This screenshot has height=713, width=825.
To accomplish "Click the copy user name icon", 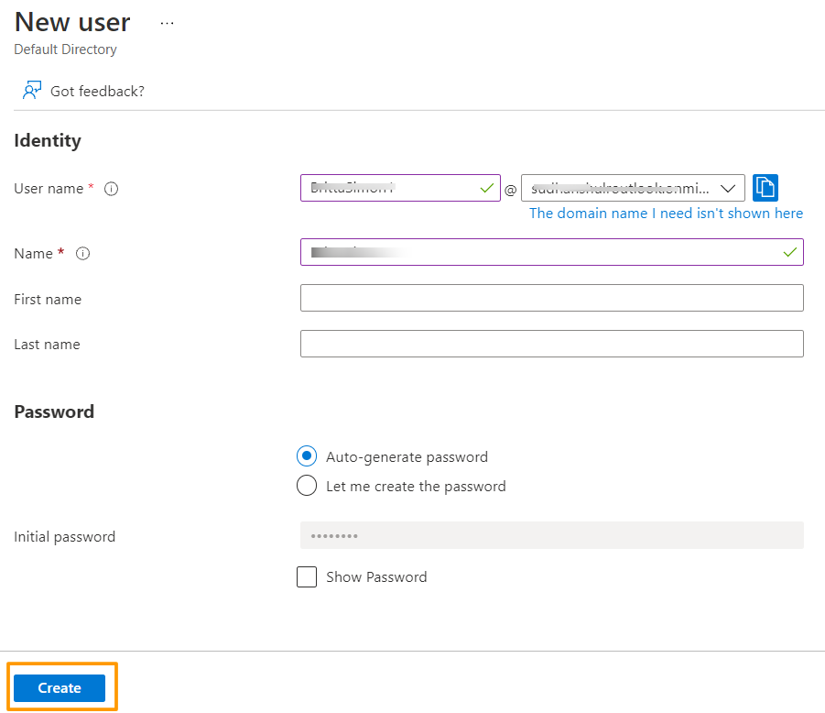I will click(765, 188).
